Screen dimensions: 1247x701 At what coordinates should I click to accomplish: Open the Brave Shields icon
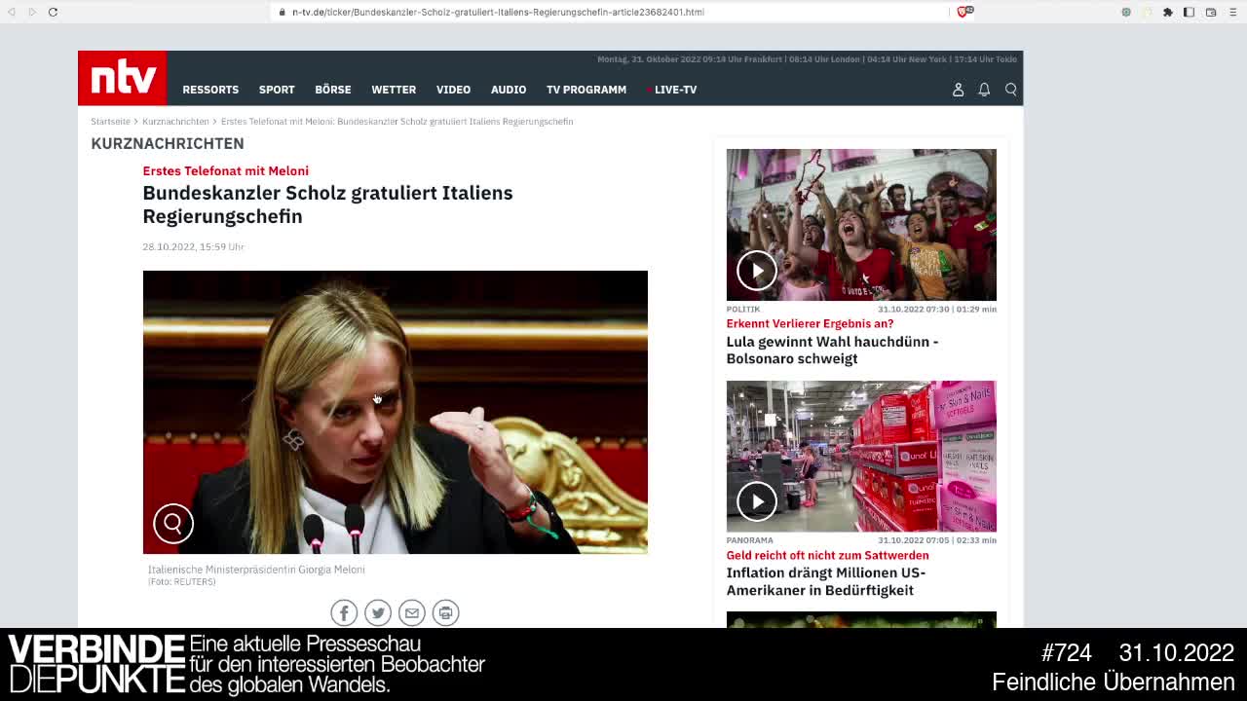963,12
